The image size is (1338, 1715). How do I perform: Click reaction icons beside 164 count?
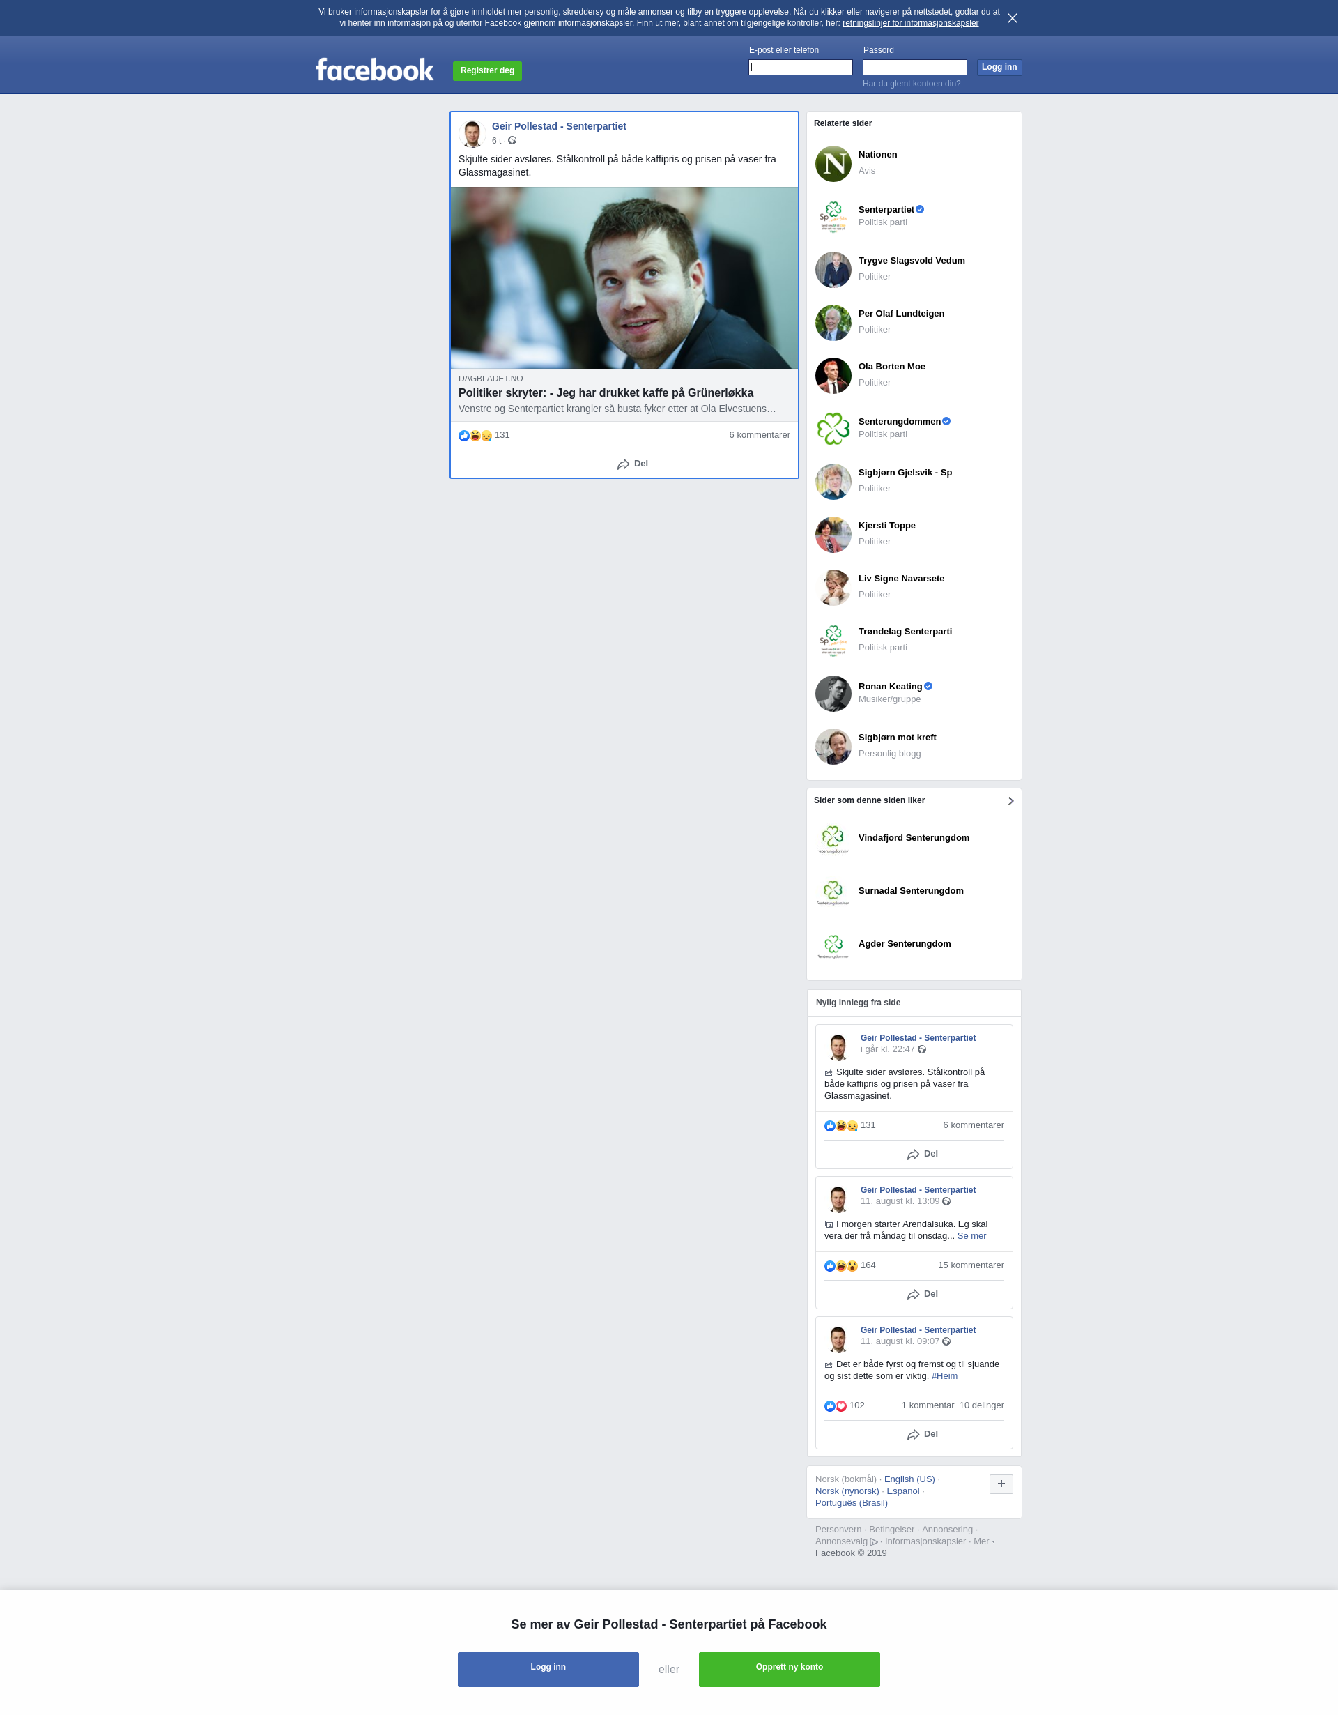(x=840, y=1266)
